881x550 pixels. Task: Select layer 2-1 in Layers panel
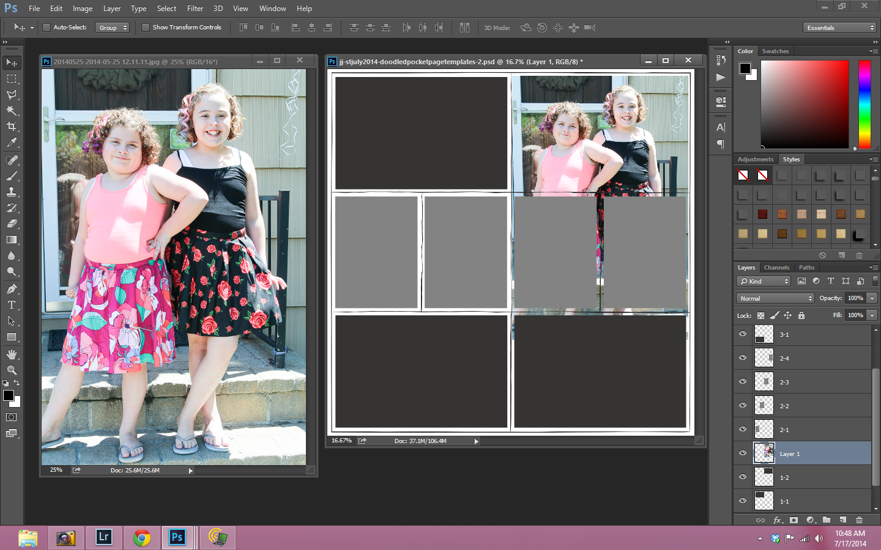[x=802, y=430]
